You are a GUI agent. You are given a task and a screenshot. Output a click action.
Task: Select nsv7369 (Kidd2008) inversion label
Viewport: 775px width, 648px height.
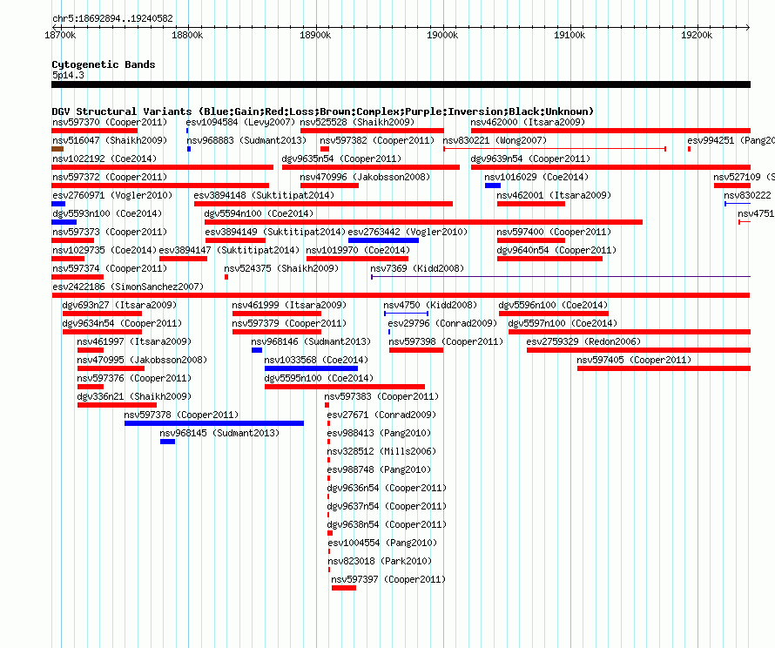[x=417, y=268]
